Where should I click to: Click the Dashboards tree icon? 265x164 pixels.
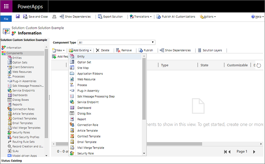coord(10,95)
